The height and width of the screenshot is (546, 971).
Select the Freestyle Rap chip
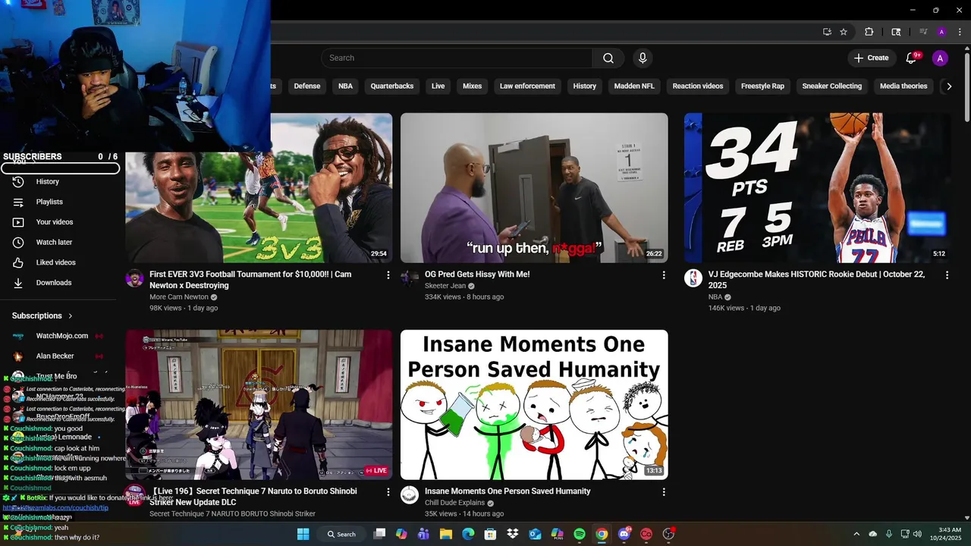point(762,86)
